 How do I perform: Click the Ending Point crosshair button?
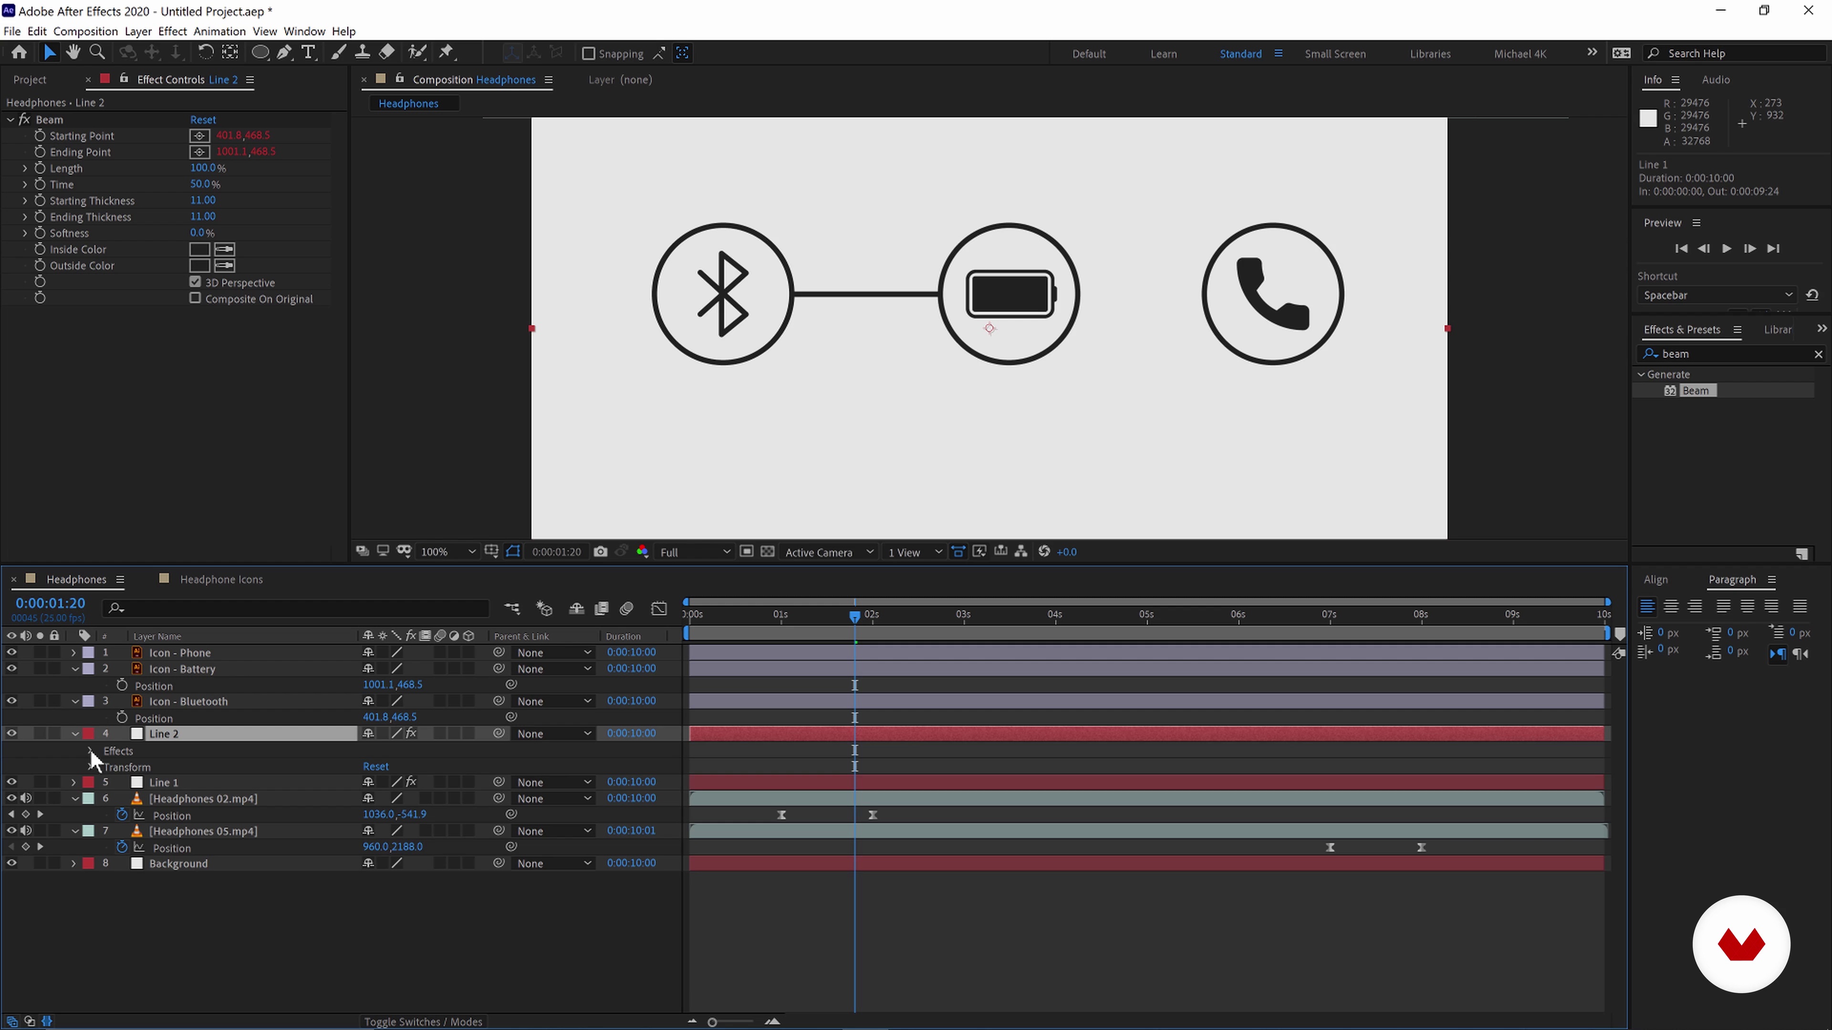tap(200, 152)
